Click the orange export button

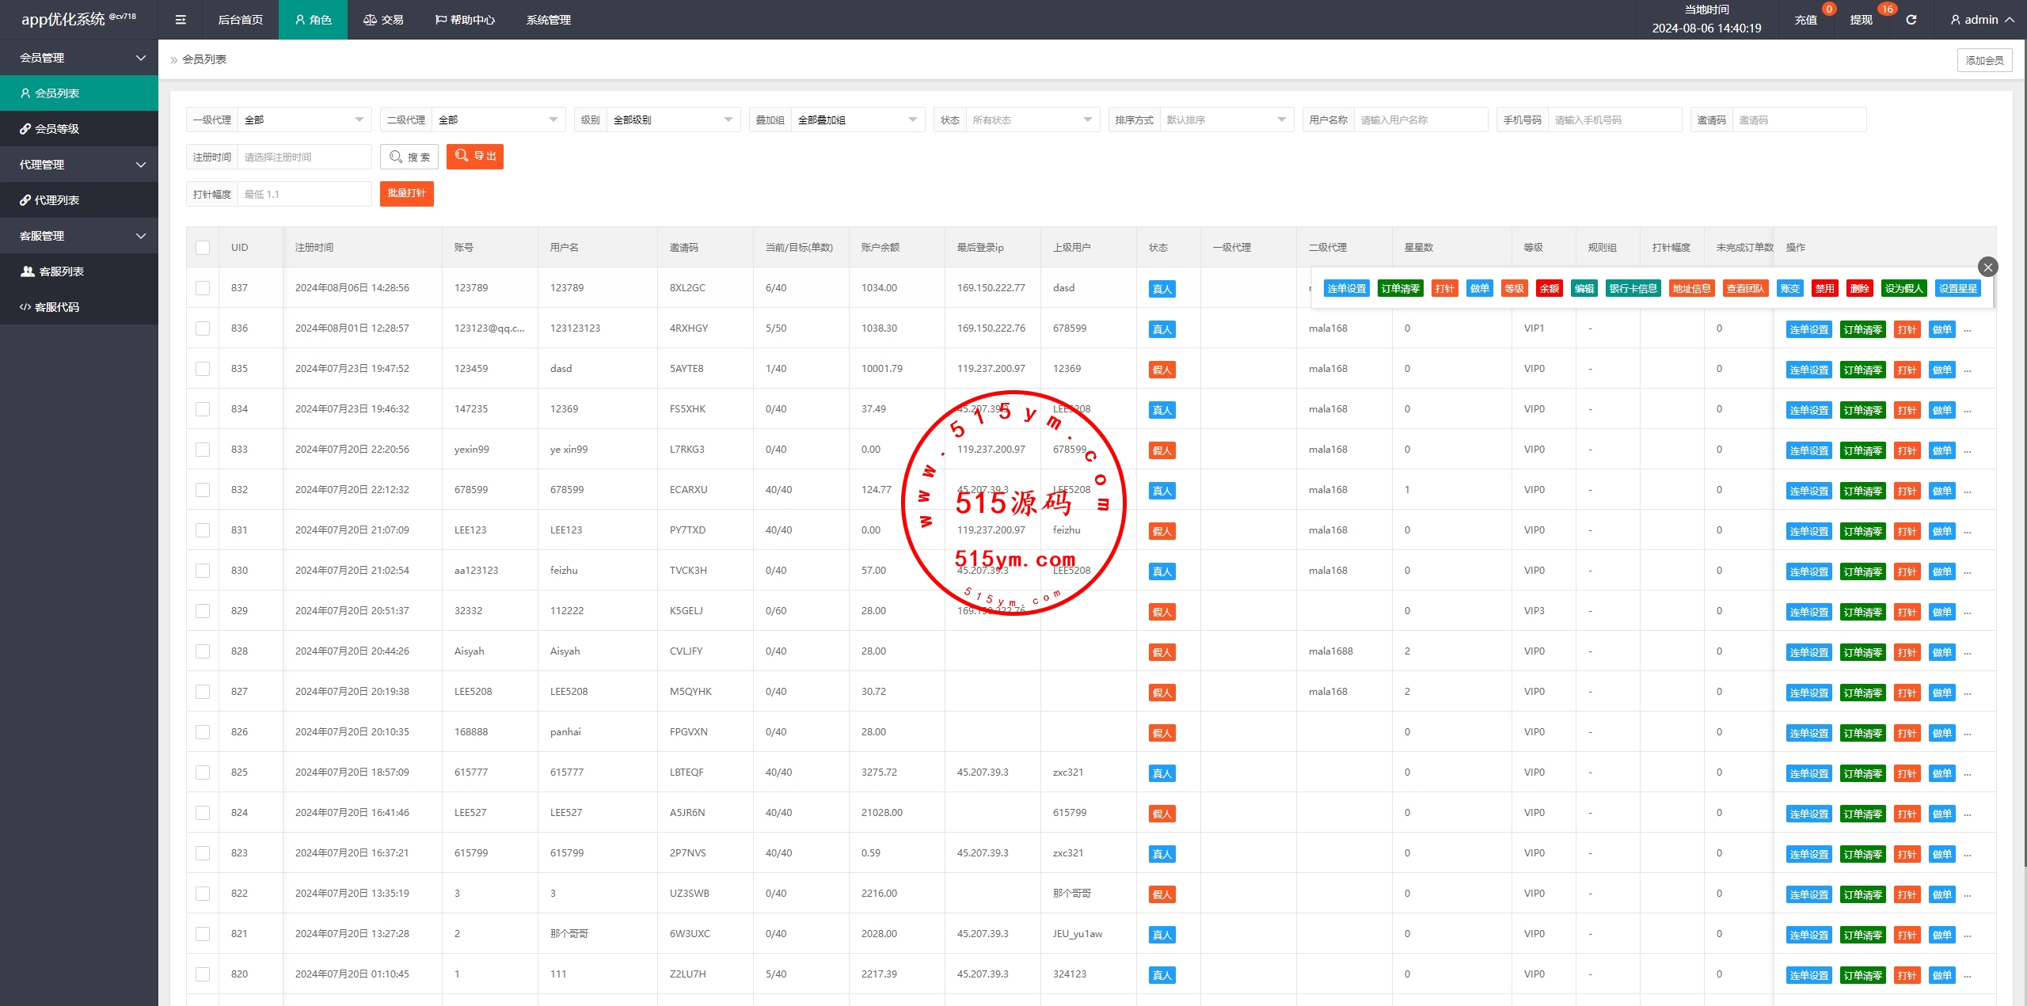tap(475, 157)
